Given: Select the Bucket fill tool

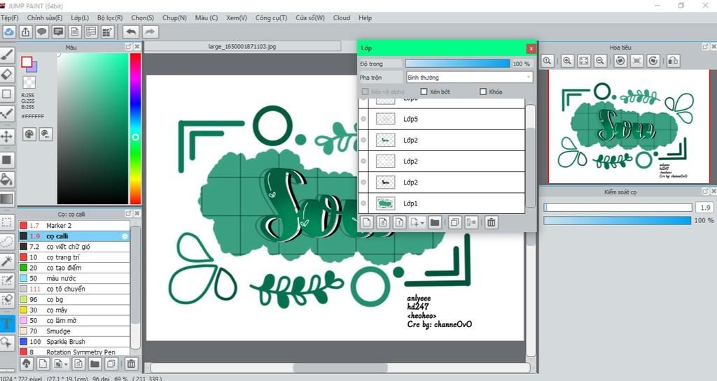Looking at the screenshot, I should pyautogui.click(x=6, y=180).
